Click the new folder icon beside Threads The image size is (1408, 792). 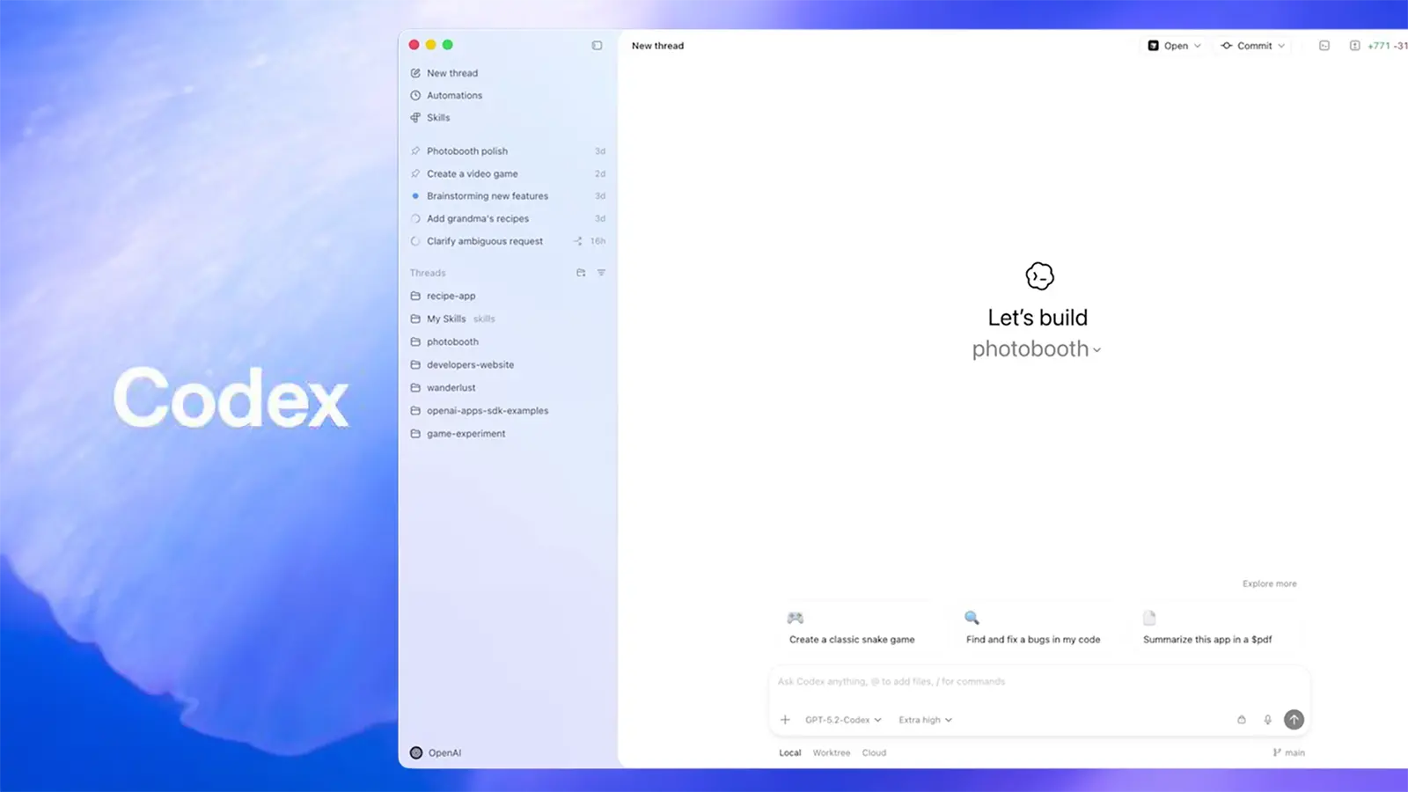pyautogui.click(x=581, y=273)
